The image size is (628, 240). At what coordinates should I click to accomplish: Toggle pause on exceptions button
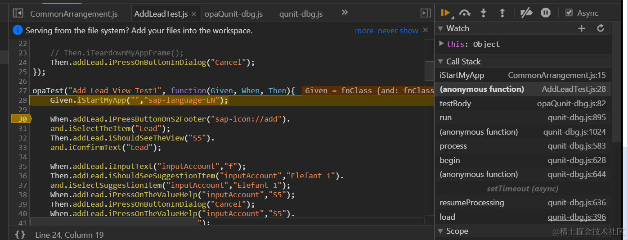tap(546, 13)
